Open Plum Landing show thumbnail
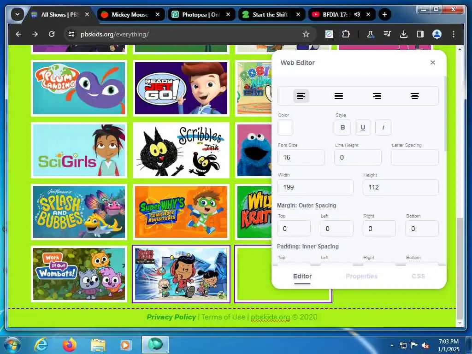The width and height of the screenshot is (472, 354). click(79, 88)
